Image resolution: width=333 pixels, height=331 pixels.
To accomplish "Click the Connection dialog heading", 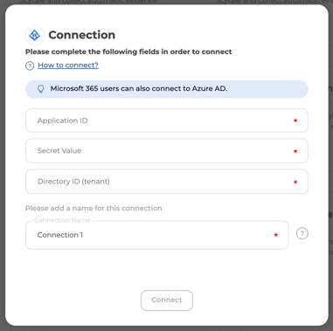I will (x=82, y=35).
